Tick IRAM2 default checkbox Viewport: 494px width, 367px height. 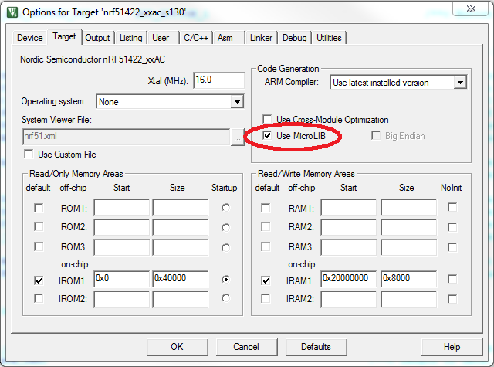coord(266,298)
